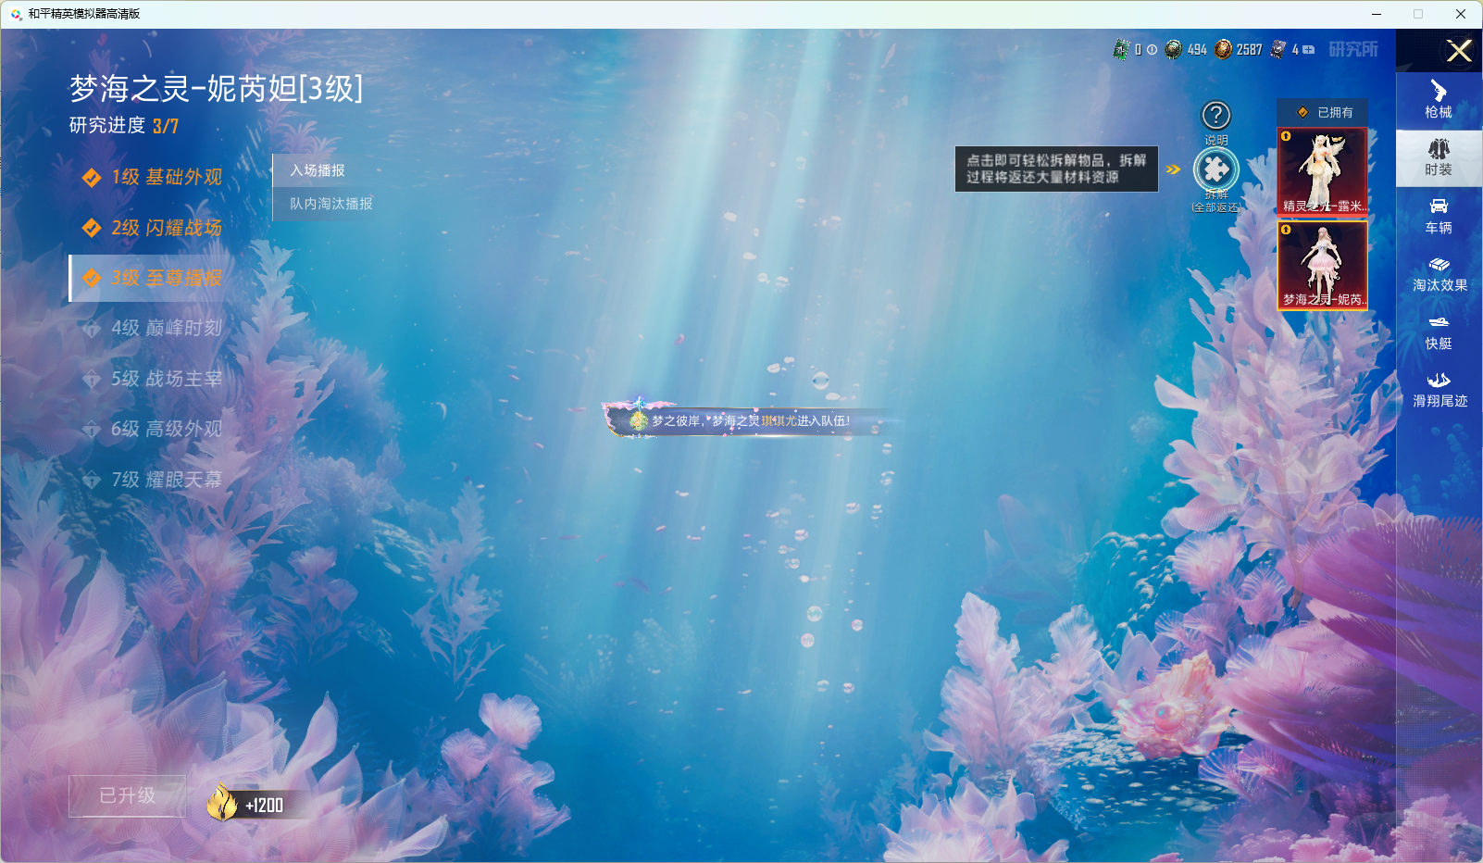The image size is (1483, 863).
Task: Go to the 淘汰效果 elimination effects category
Action: 1439,274
